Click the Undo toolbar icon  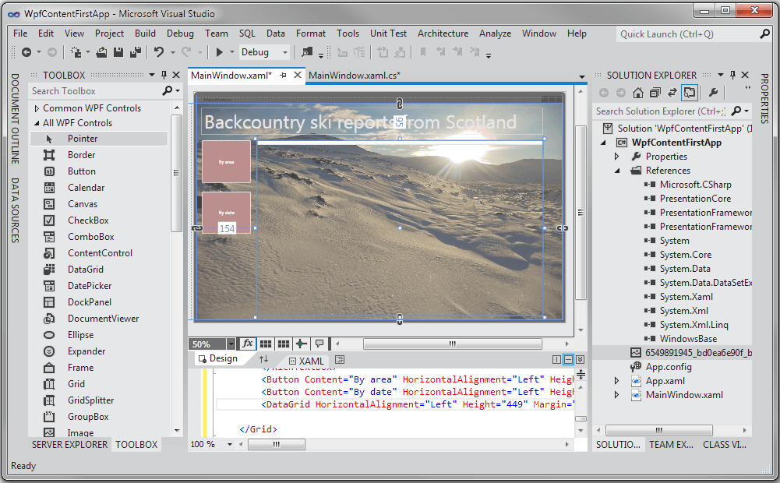(x=159, y=52)
